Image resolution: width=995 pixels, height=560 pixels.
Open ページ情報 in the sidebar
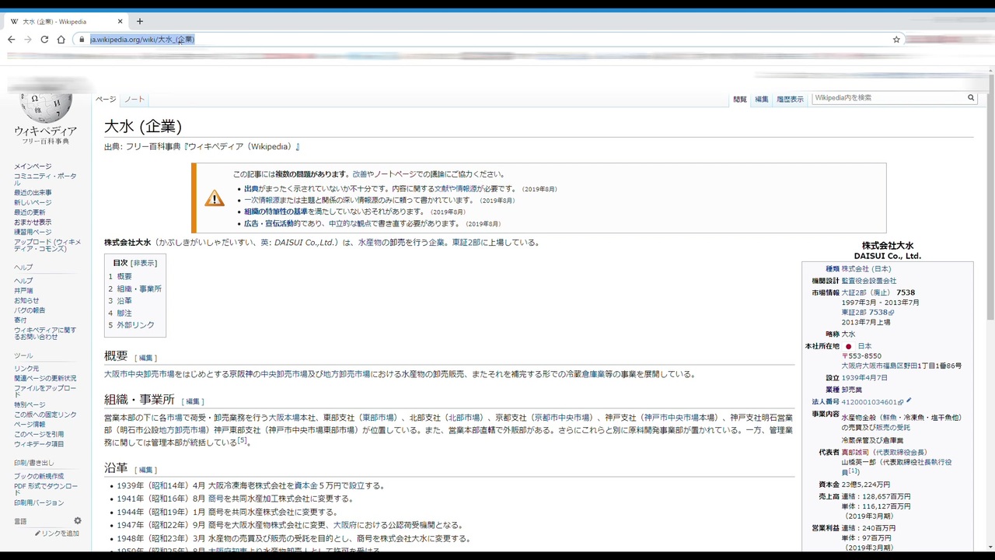tap(30, 425)
